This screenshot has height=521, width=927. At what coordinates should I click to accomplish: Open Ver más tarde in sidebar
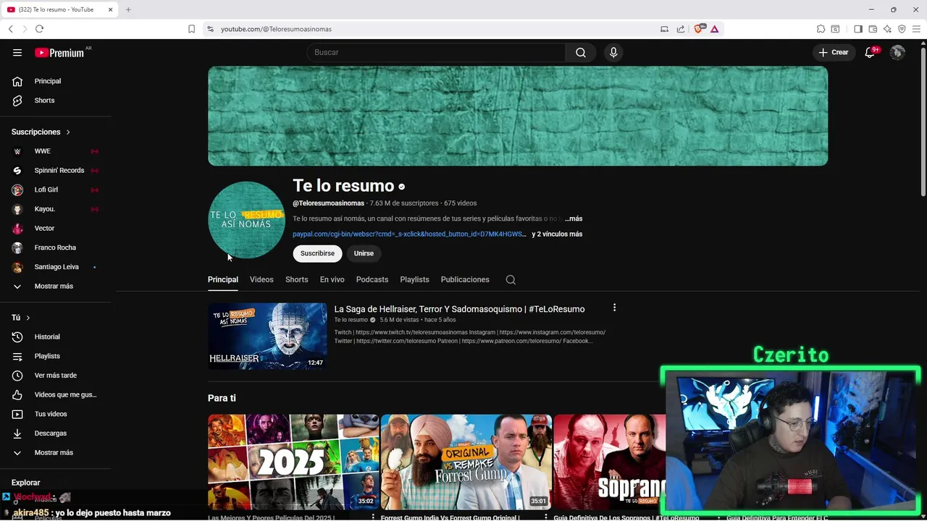pos(56,376)
